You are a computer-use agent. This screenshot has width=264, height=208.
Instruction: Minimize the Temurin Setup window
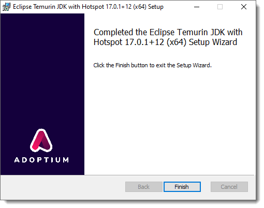point(197,7)
